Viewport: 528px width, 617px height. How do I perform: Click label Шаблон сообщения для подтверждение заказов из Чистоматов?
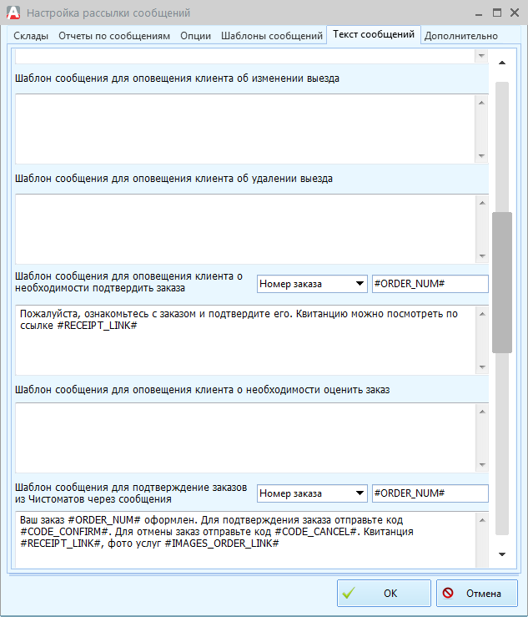[x=131, y=493]
